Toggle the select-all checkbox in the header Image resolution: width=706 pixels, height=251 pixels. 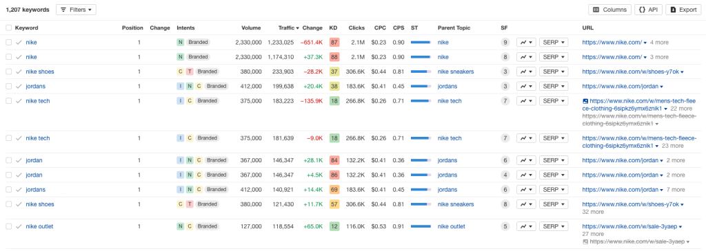pyautogui.click(x=8, y=28)
